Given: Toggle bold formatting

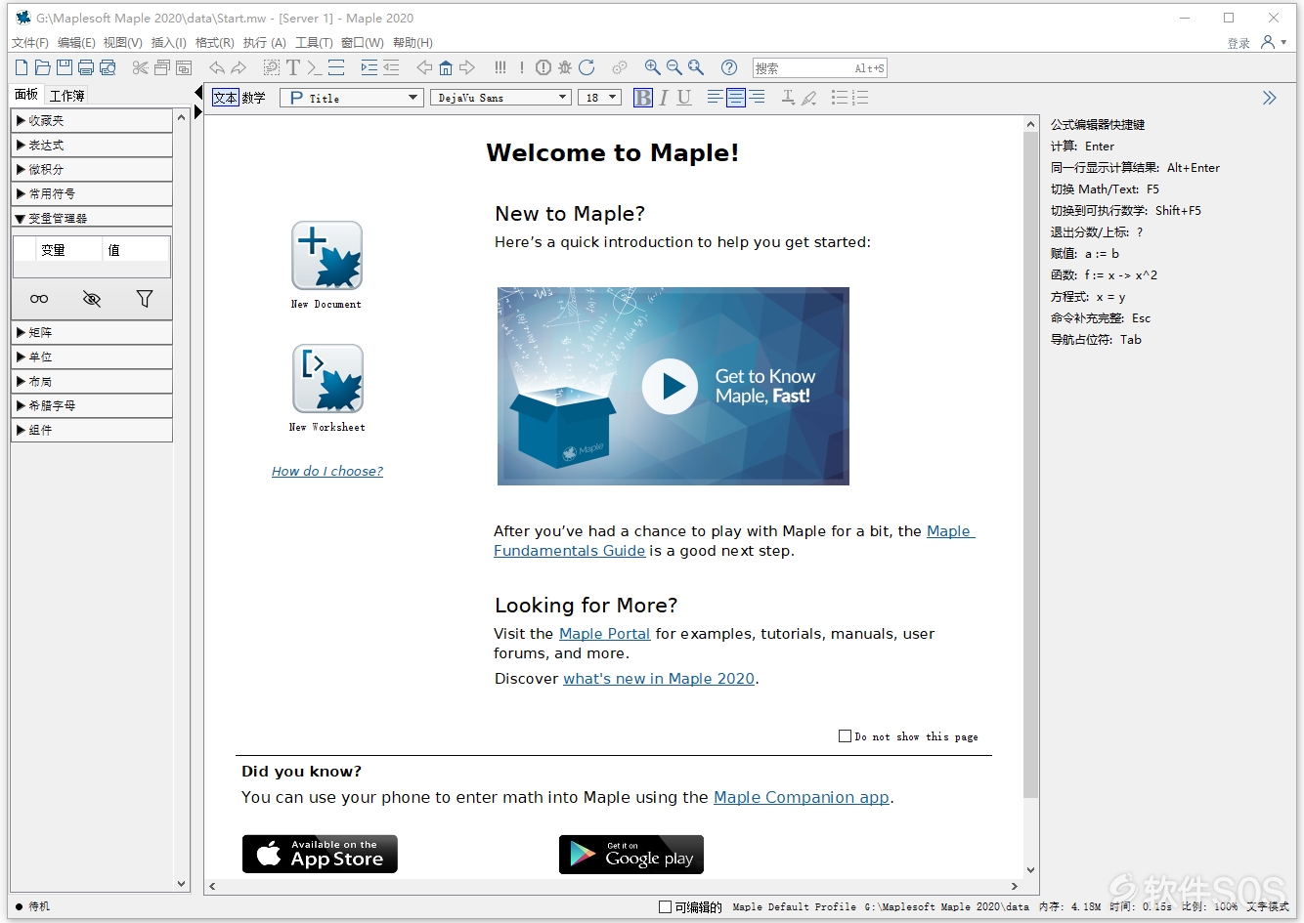Looking at the screenshot, I should 642,98.
